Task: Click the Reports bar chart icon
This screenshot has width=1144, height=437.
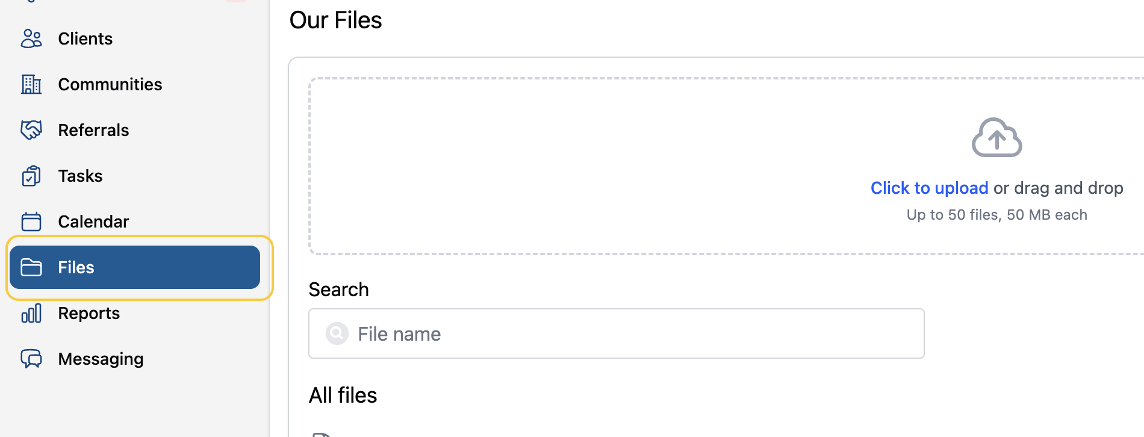Action: [31, 313]
